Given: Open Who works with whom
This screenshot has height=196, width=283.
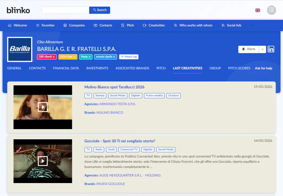Looking at the screenshot, I should tap(193, 25).
